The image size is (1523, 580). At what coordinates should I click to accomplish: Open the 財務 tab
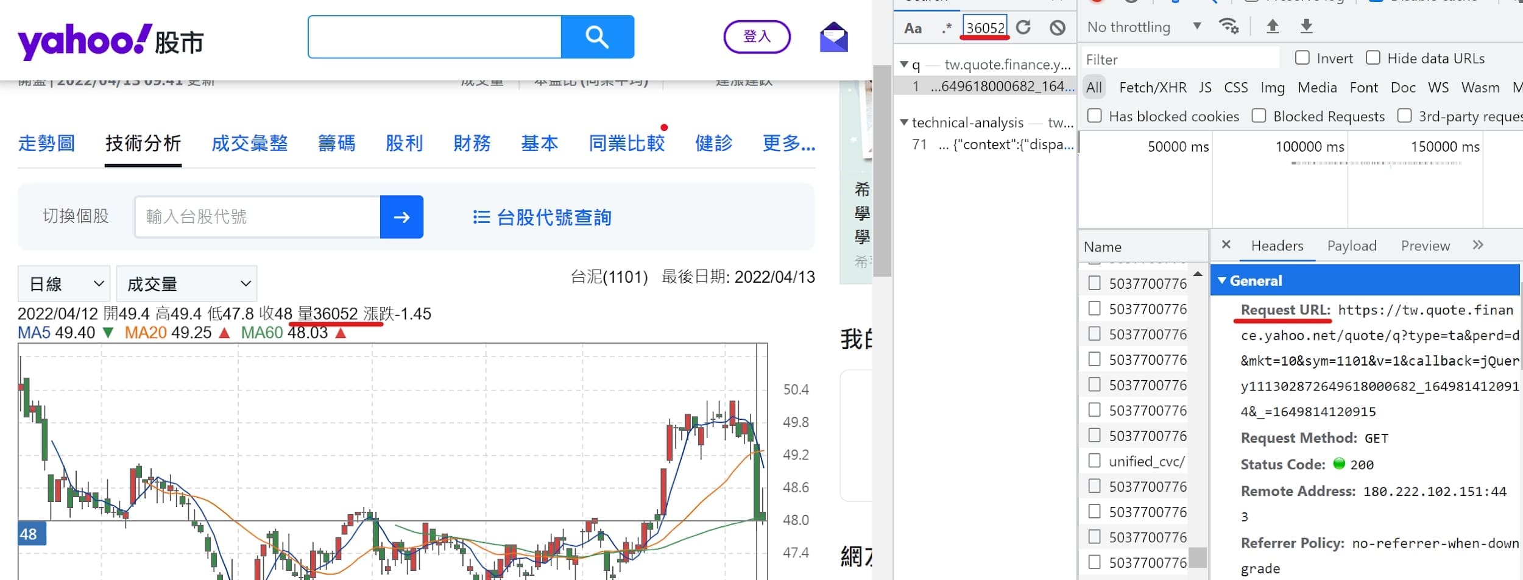(472, 144)
